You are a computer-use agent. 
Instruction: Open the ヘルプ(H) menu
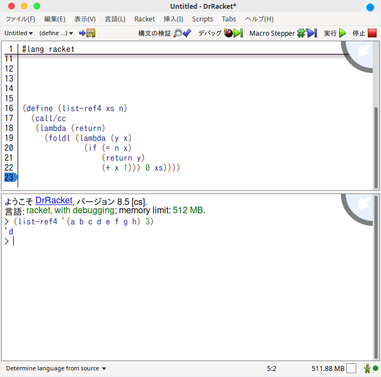(259, 19)
